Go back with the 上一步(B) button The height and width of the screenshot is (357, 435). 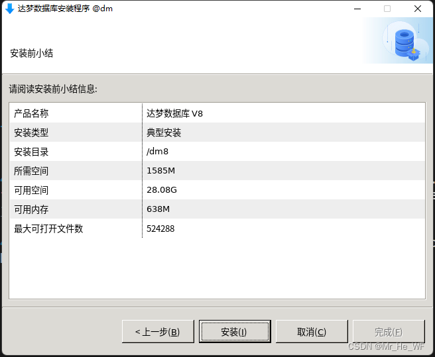(158, 331)
